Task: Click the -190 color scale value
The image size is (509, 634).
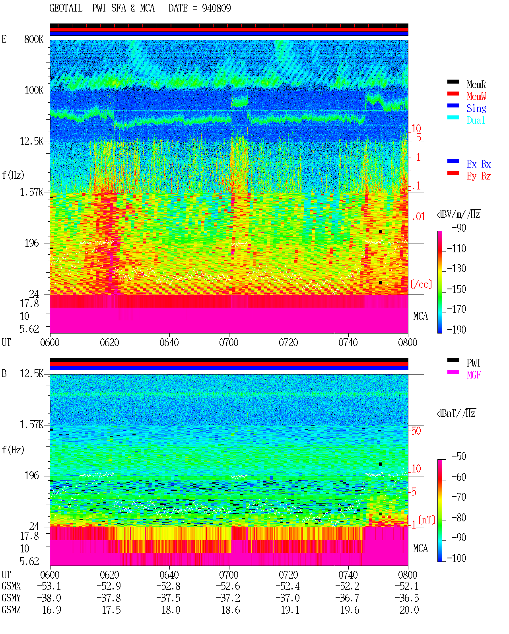Action: coord(457,330)
